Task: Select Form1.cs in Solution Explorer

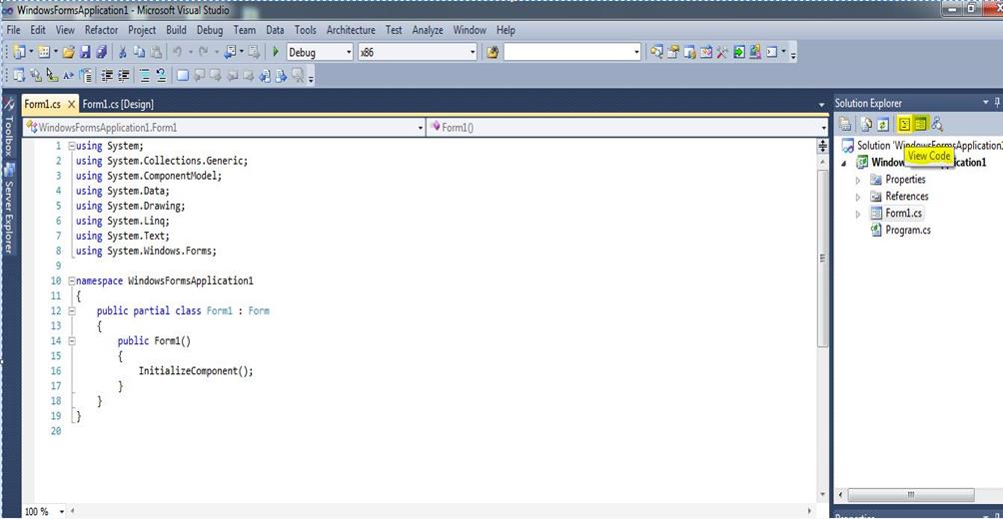Action: (903, 214)
